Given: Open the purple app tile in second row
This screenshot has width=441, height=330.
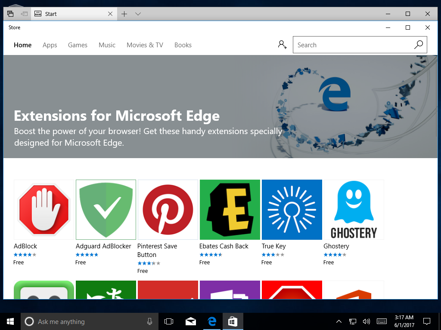Looking at the screenshot, I should coord(230,290).
